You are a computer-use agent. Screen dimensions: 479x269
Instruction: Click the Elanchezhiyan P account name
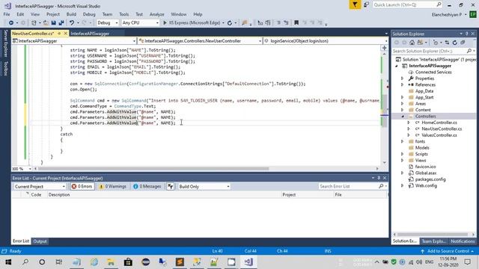(447, 15)
